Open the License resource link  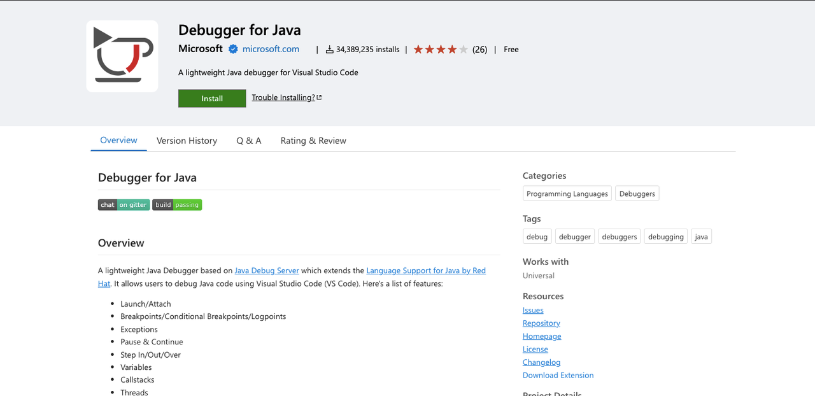click(x=535, y=350)
